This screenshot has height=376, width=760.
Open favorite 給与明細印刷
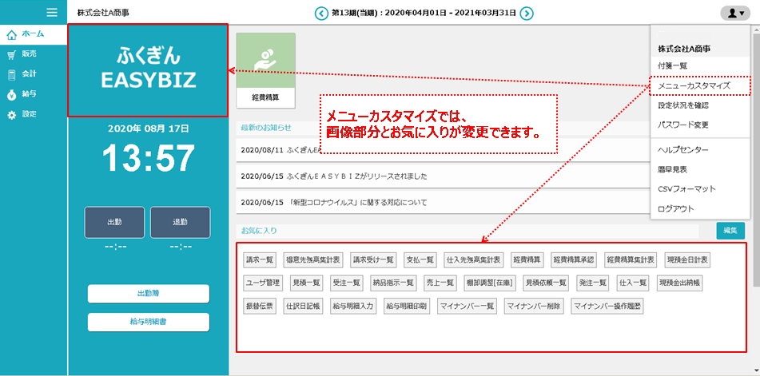pyautogui.click(x=406, y=307)
